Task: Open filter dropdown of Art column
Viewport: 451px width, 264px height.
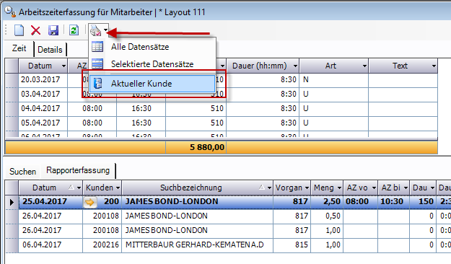Action: (x=364, y=66)
